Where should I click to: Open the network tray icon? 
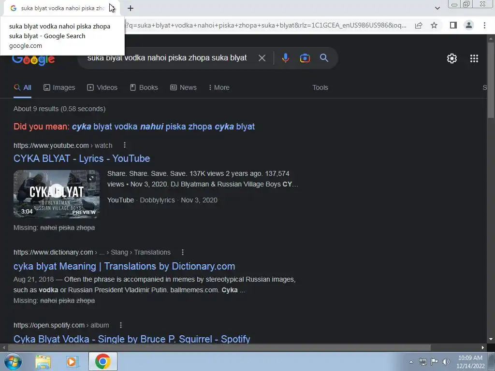pyautogui.click(x=422, y=362)
